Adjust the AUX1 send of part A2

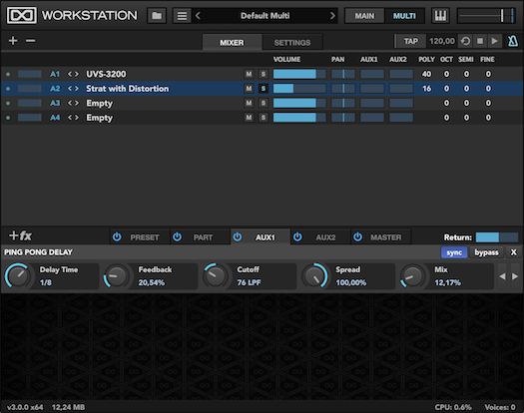(x=372, y=89)
